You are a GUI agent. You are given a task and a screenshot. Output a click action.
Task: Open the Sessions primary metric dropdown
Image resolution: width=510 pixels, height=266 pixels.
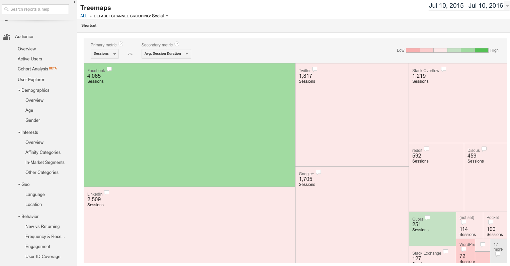point(104,53)
